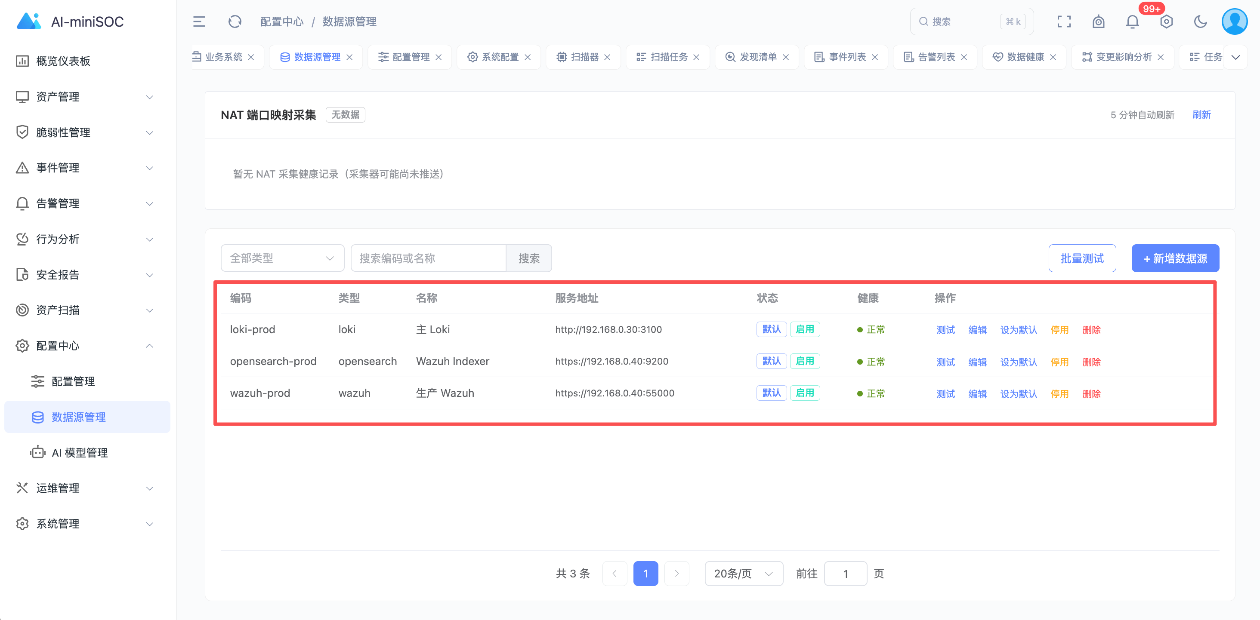
Task: Expand 资产管理 menu
Action: pos(88,97)
